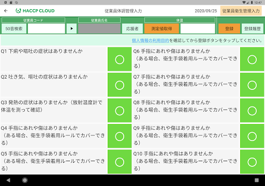Tap the 体温 header label
The width and height of the screenshot is (265, 186).
[x=180, y=20]
